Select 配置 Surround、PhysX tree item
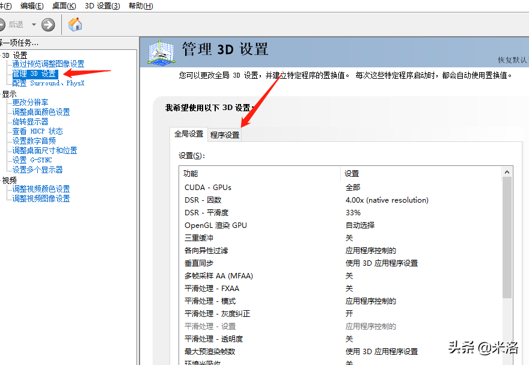The image size is (529, 365). (48, 83)
